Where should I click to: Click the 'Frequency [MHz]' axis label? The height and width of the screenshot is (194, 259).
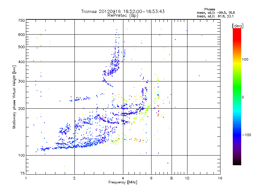[123, 182]
